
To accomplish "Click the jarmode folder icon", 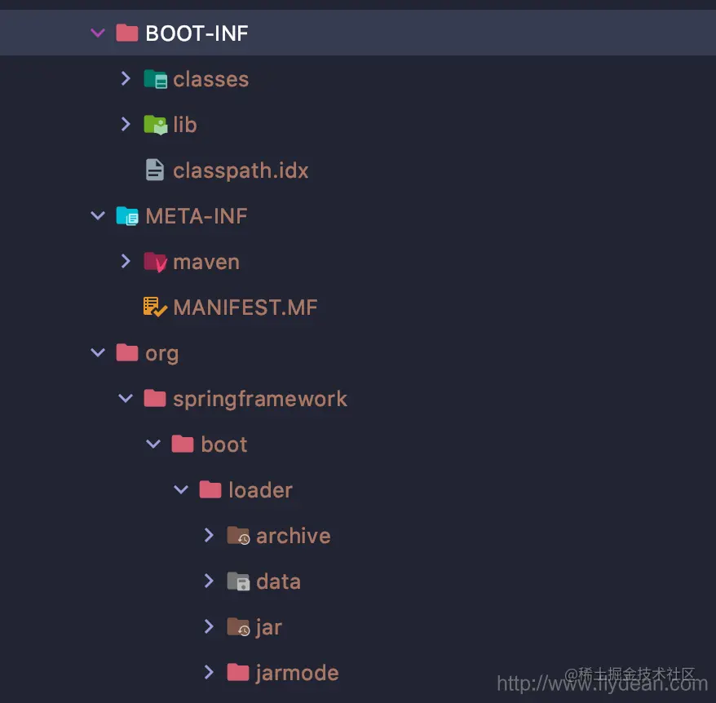I will tap(238, 672).
